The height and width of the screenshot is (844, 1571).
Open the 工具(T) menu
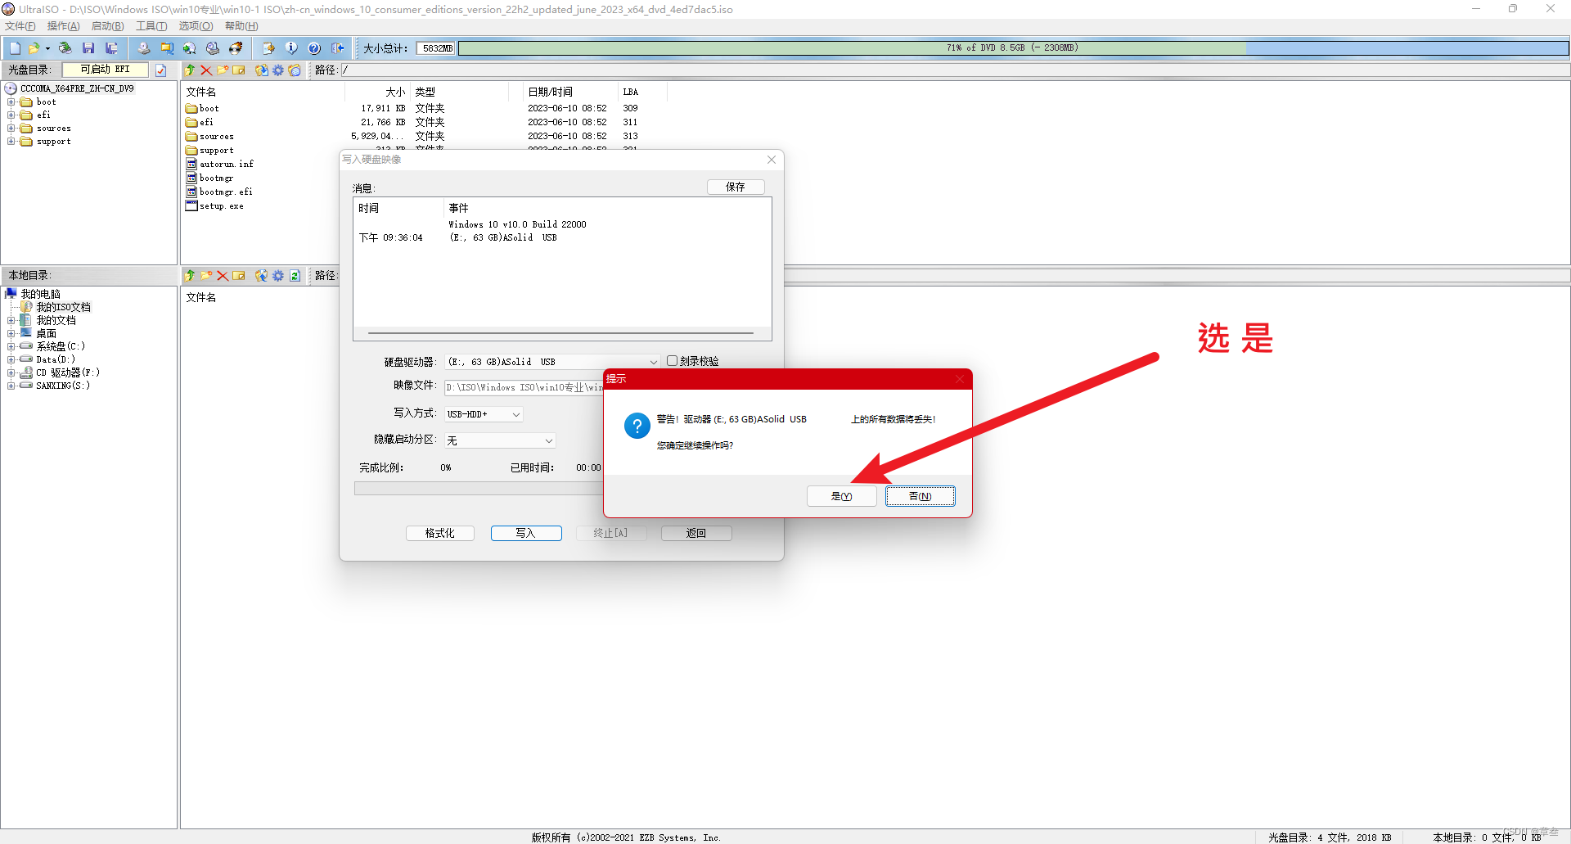tap(151, 26)
